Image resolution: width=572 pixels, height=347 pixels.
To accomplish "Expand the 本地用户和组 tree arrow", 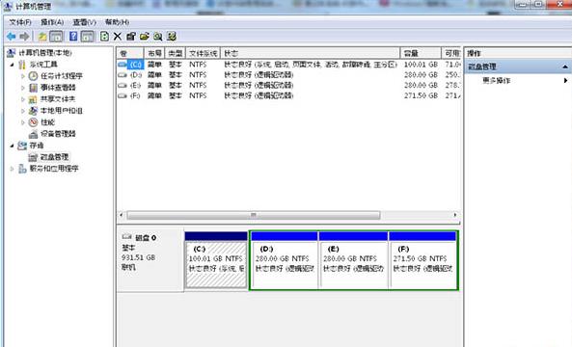I will coord(23,111).
